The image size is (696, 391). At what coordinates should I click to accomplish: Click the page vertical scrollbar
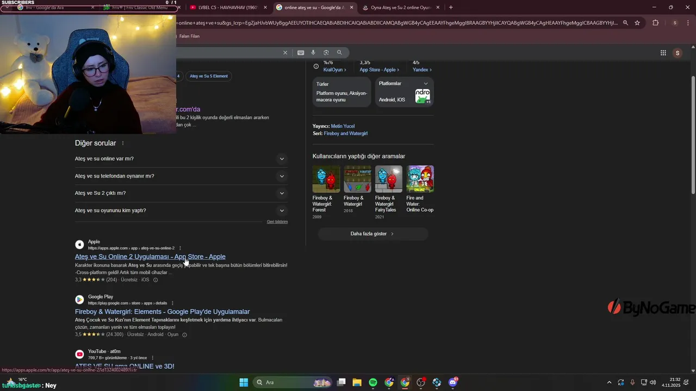(693, 136)
